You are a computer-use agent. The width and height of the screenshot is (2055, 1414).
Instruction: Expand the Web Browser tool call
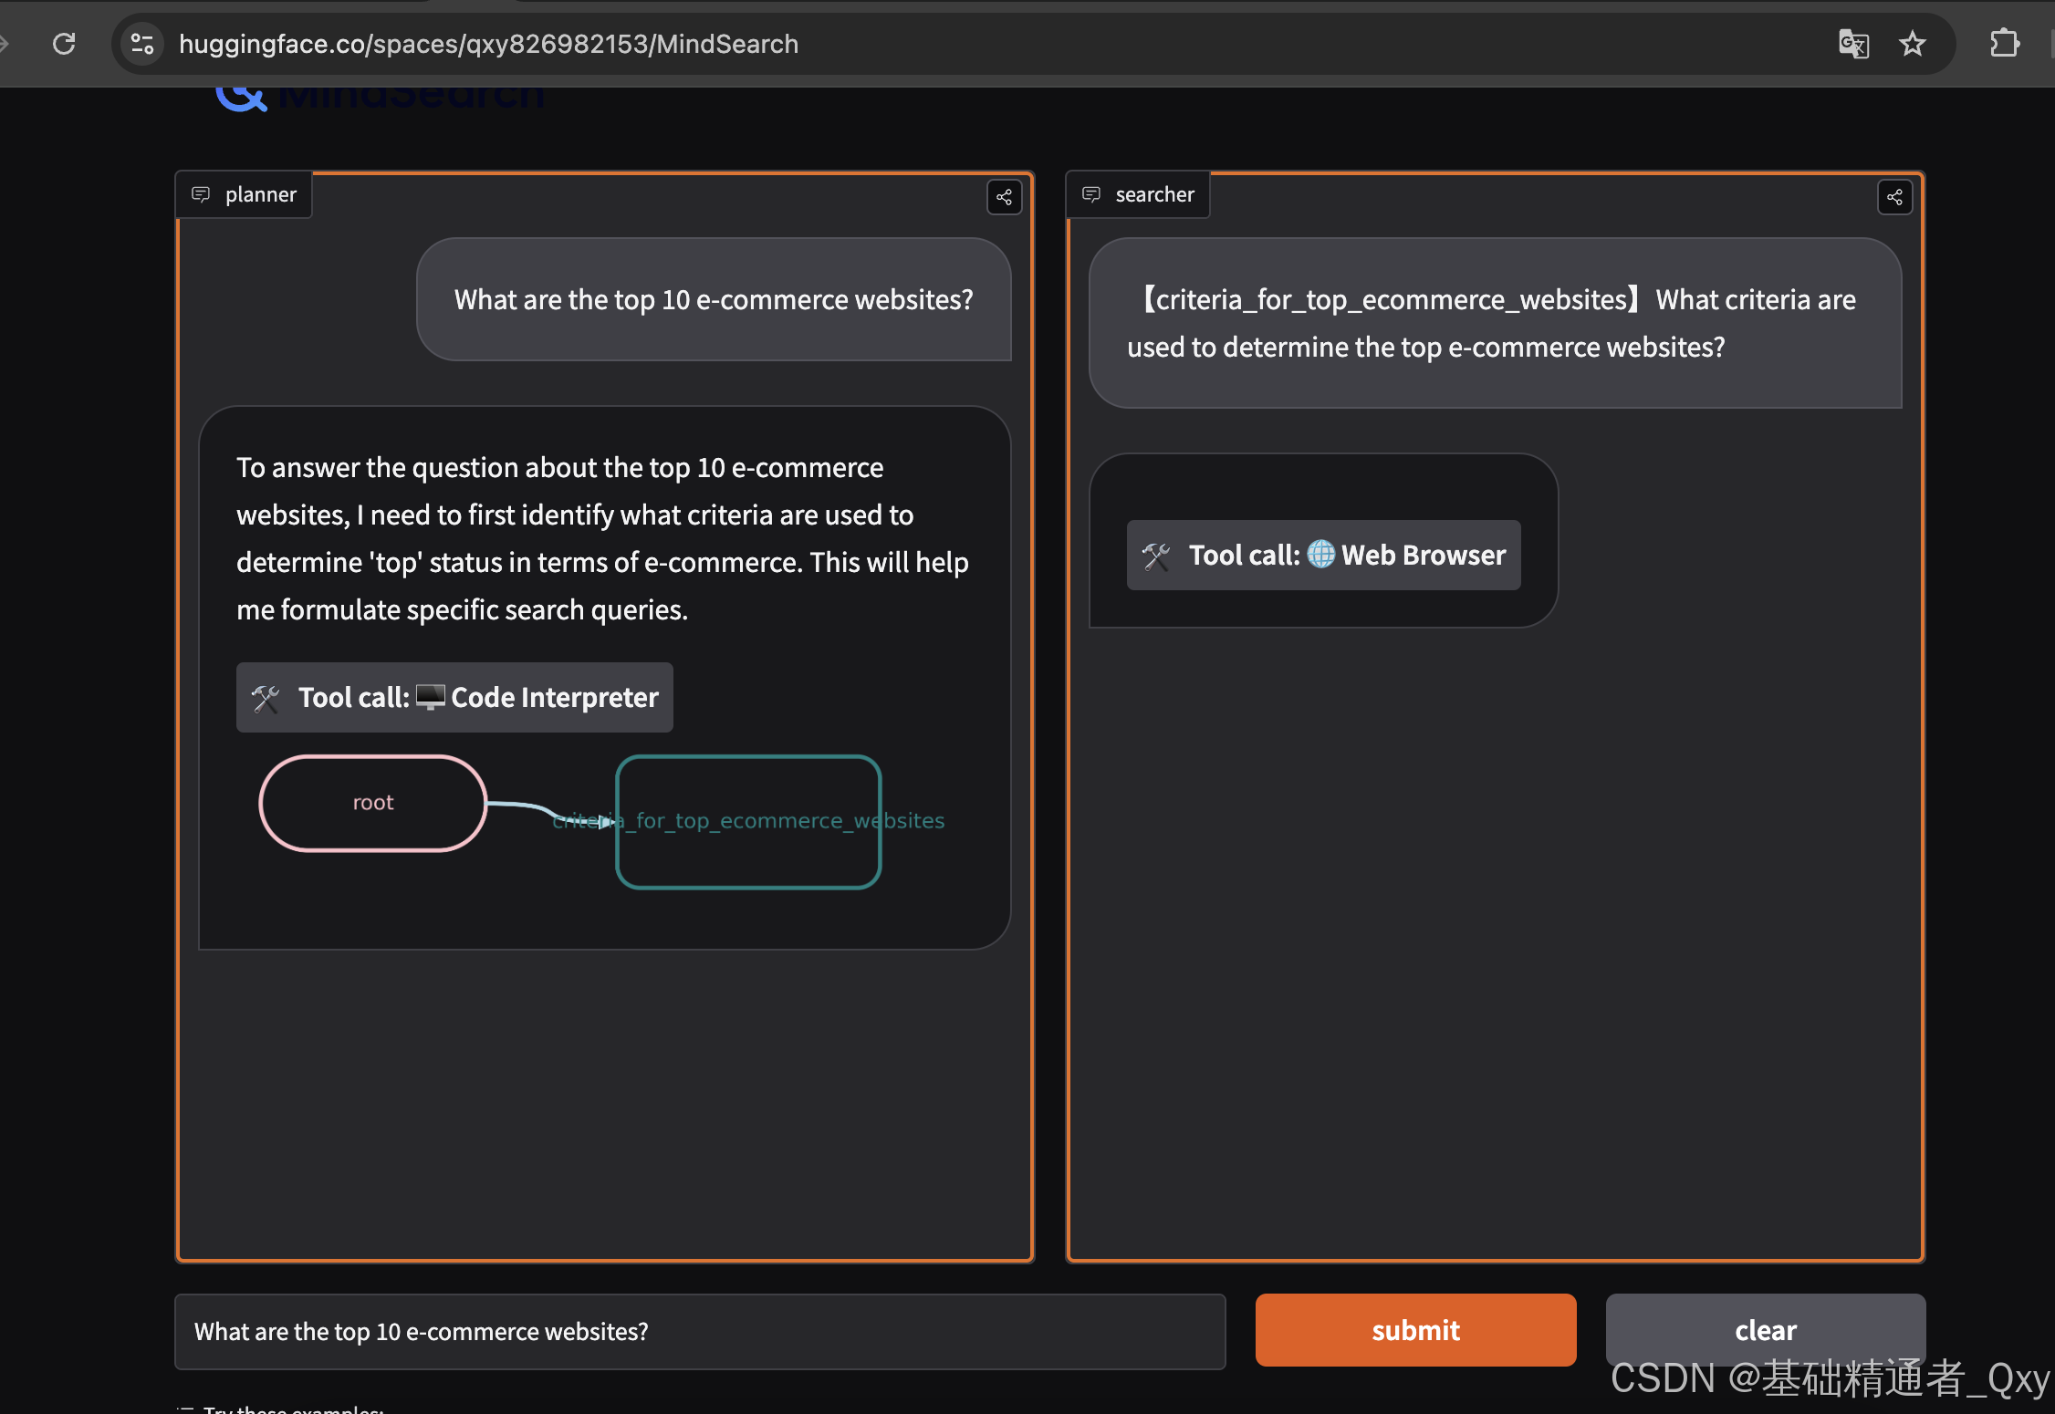pos(1323,556)
